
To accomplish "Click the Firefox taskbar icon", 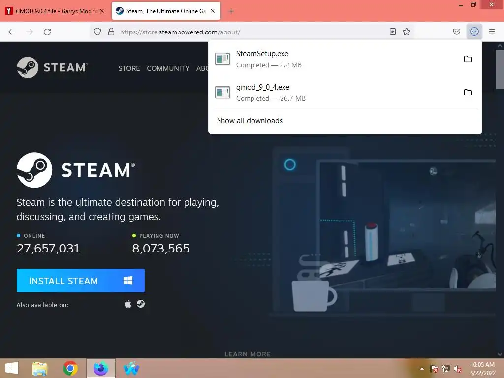I will pos(101,368).
